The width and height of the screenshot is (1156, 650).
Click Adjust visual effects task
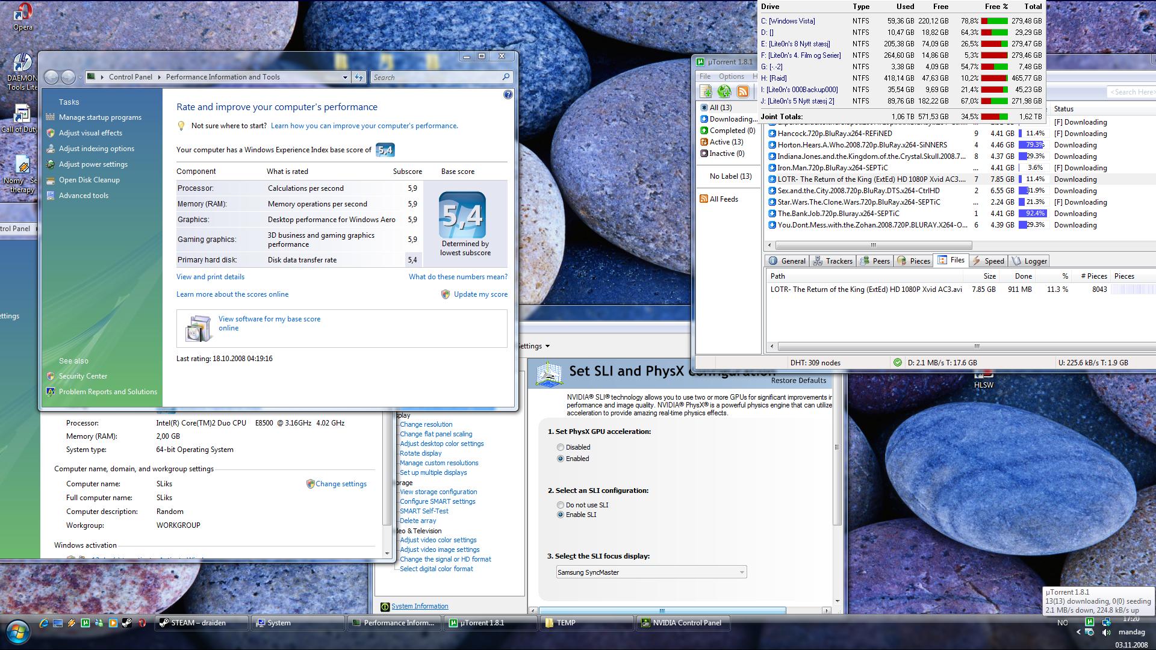pos(90,133)
